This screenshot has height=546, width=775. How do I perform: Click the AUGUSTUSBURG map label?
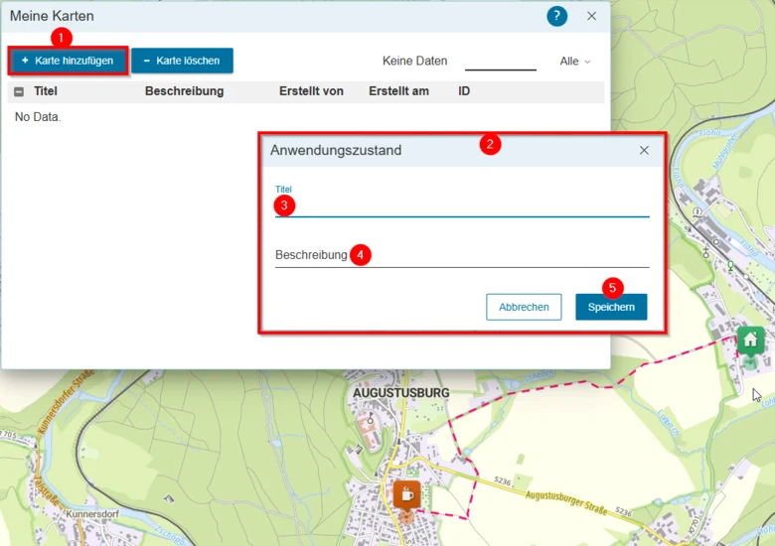coord(400,393)
